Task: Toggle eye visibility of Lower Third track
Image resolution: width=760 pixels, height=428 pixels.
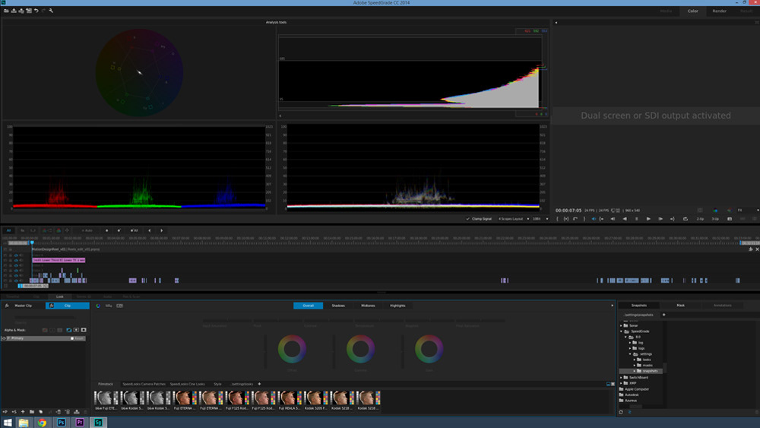Action: click(16, 260)
